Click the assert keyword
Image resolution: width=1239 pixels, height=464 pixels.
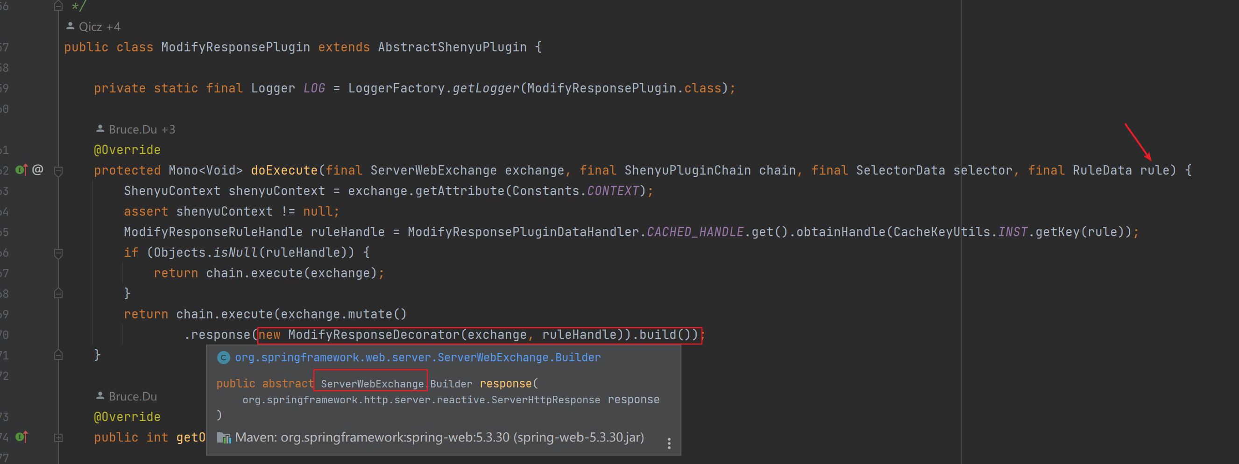tap(146, 211)
